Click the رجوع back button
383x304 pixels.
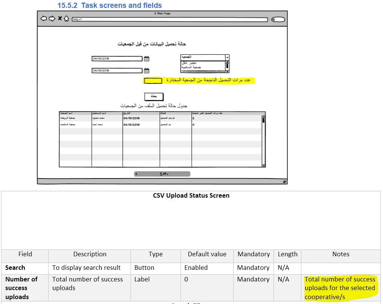coord(162,174)
